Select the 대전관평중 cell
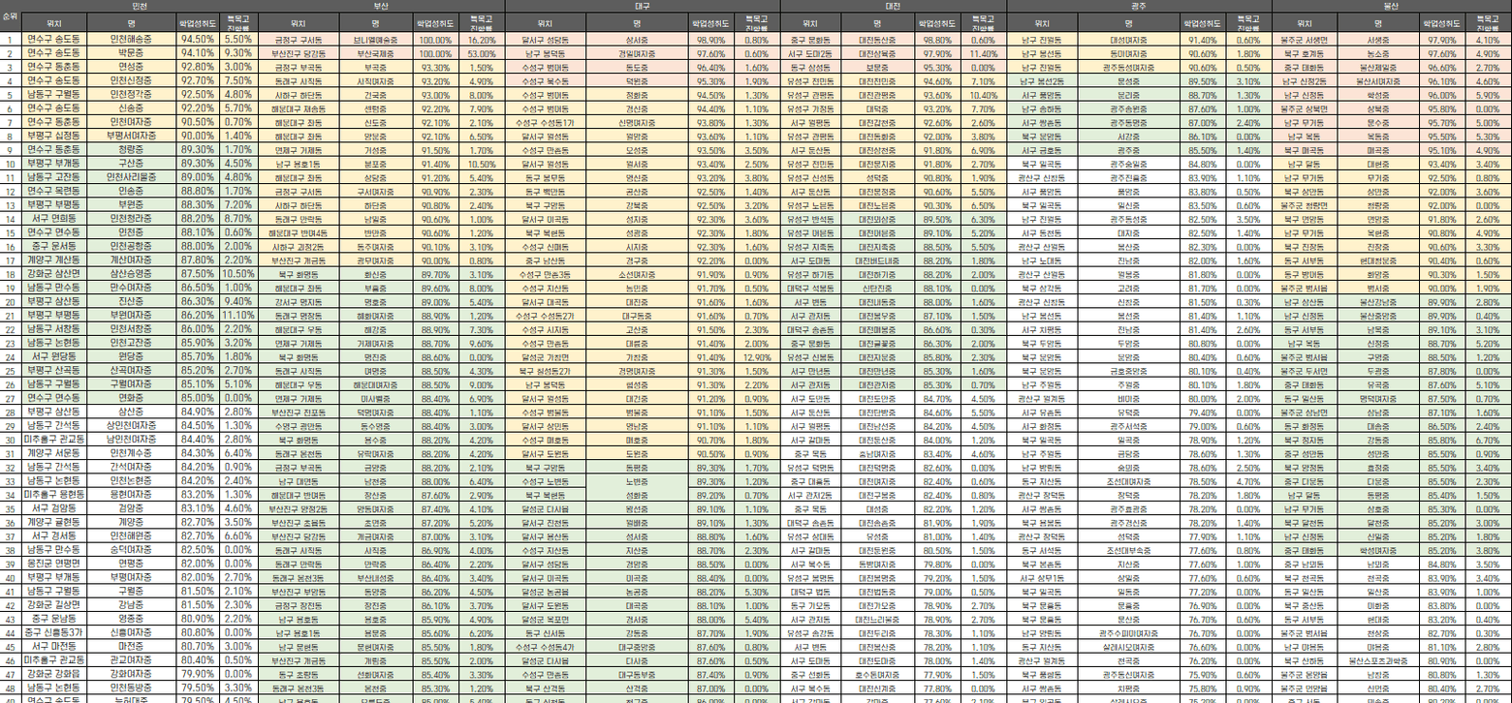The image size is (1512, 703). (877, 95)
